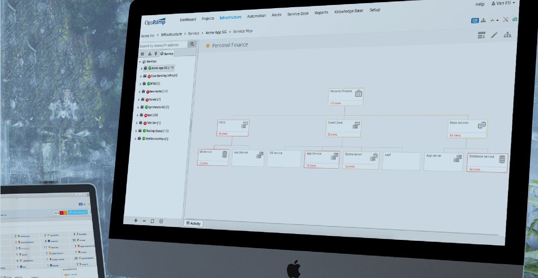Screen dimensions: 538x278
Task: Click the pencil edit icon above the map
Action: point(494,35)
